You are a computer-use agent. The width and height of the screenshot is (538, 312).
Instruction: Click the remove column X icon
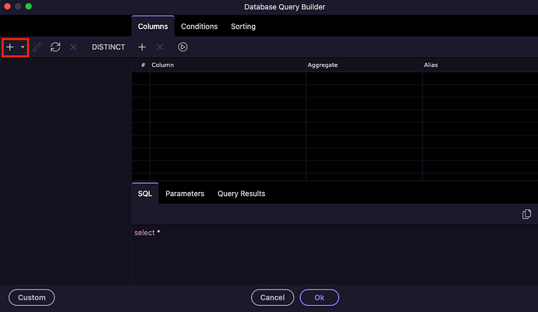[x=160, y=47]
